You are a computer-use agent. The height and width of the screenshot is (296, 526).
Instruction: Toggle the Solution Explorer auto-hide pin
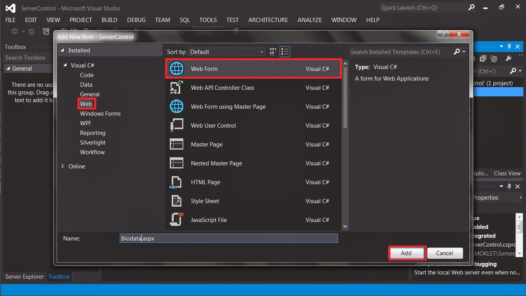tap(509, 46)
